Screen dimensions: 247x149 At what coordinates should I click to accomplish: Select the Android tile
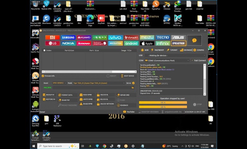click(x=131, y=43)
